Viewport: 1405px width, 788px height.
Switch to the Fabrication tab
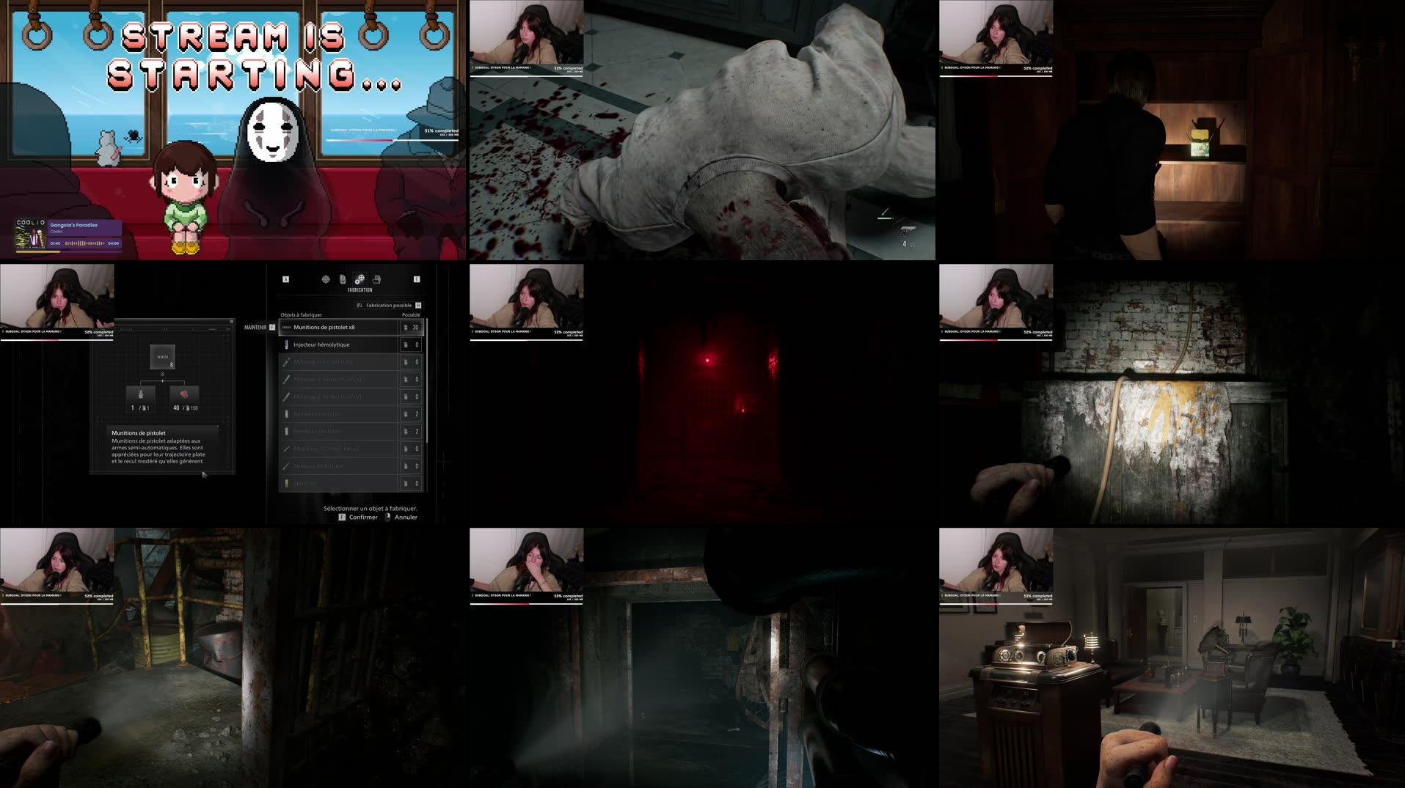click(x=360, y=280)
